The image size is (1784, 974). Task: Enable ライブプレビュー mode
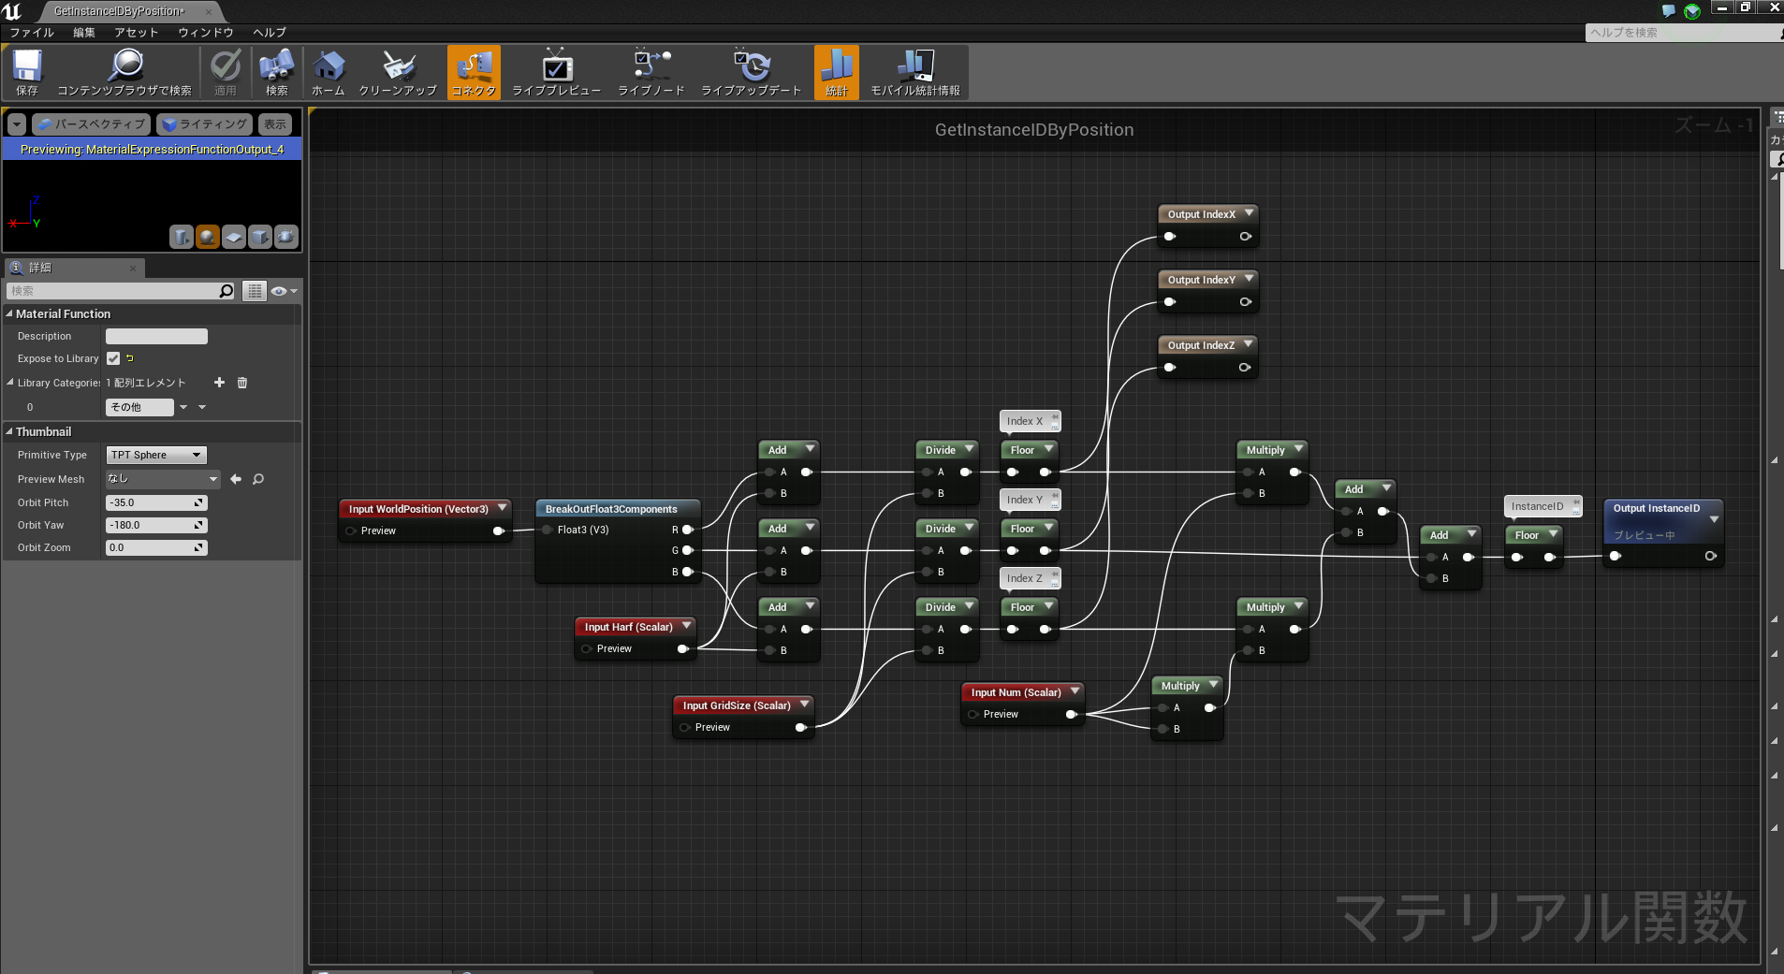(x=555, y=72)
